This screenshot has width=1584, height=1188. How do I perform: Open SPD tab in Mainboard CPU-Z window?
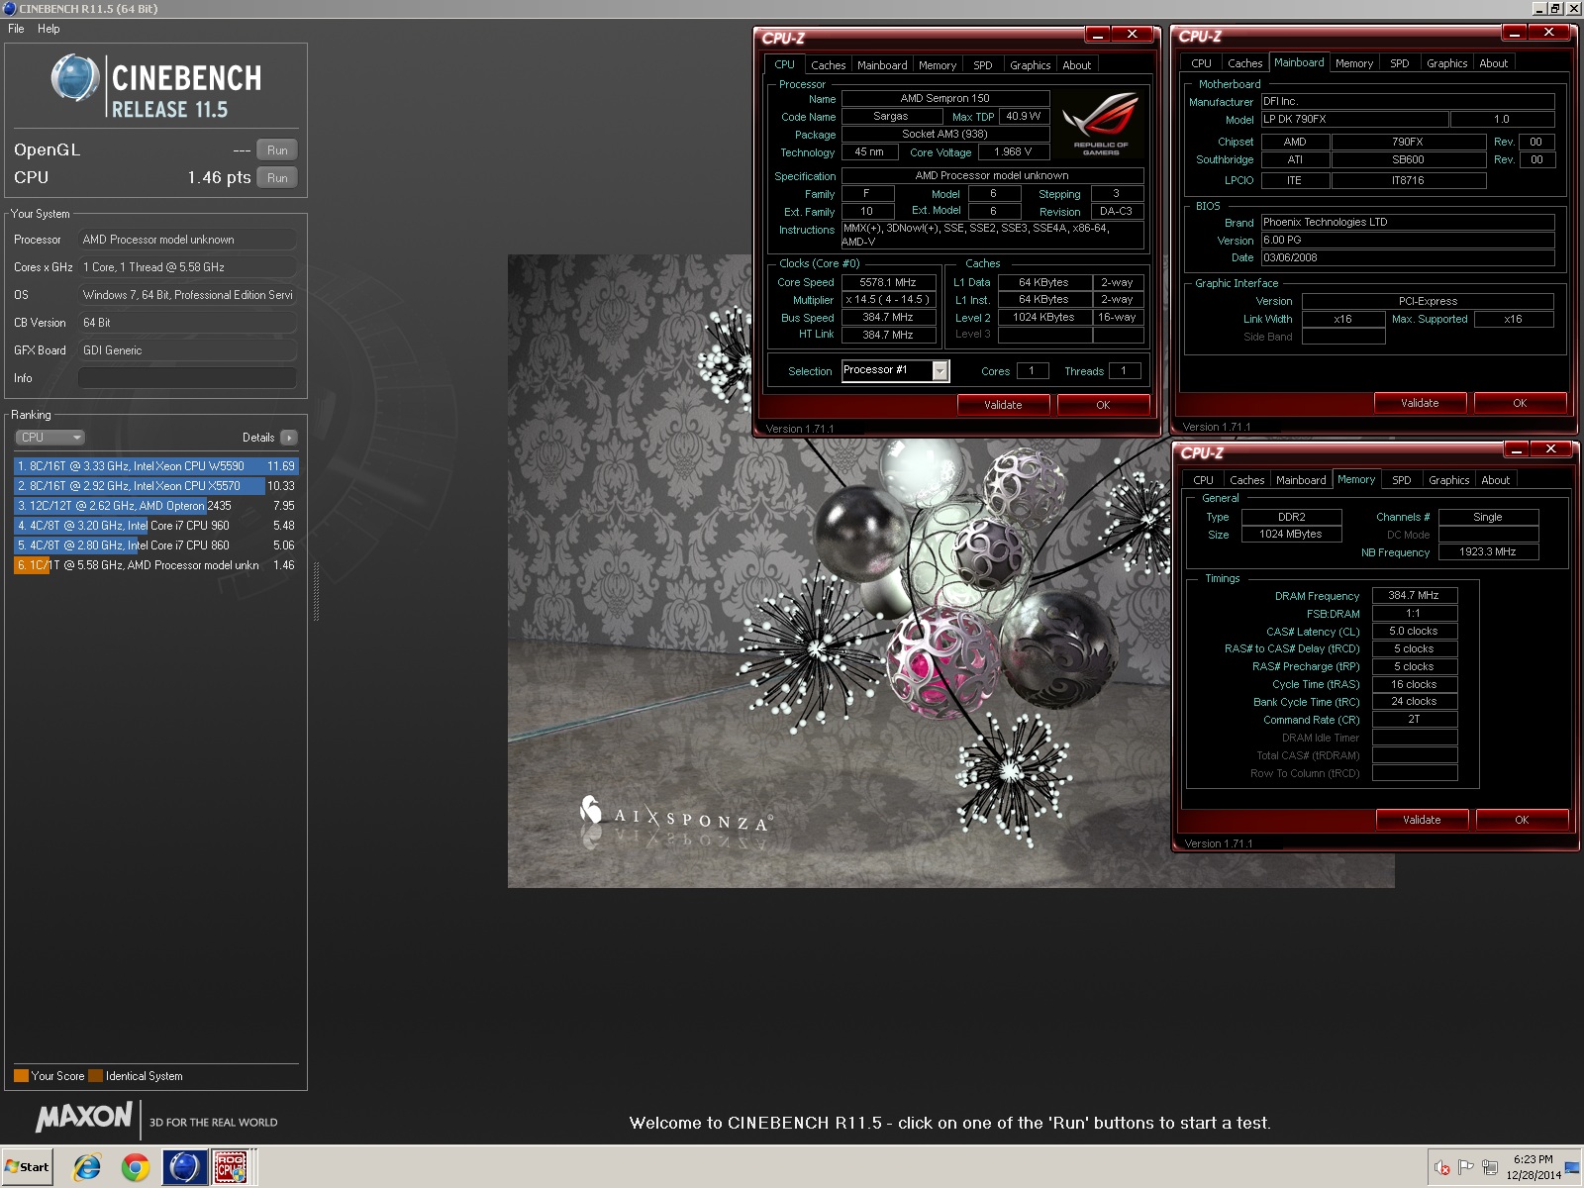(1399, 63)
